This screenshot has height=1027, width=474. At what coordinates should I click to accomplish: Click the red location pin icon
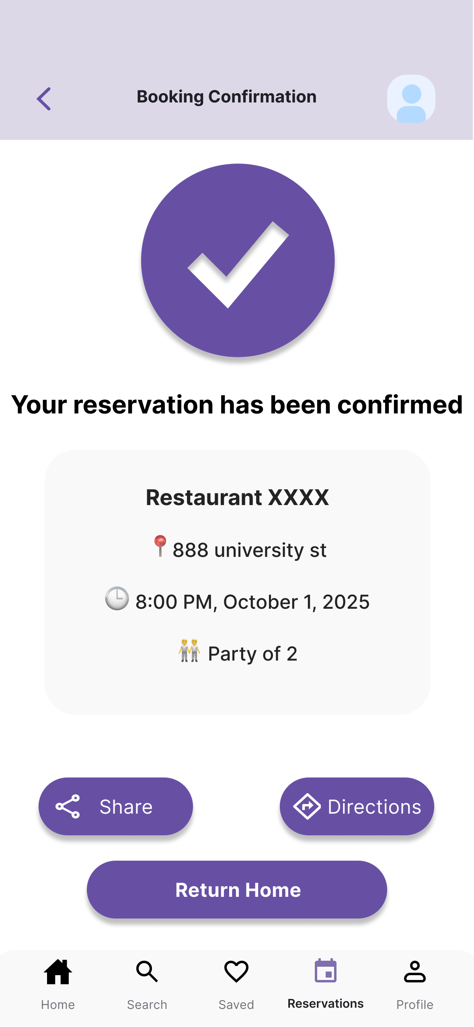pyautogui.click(x=160, y=546)
